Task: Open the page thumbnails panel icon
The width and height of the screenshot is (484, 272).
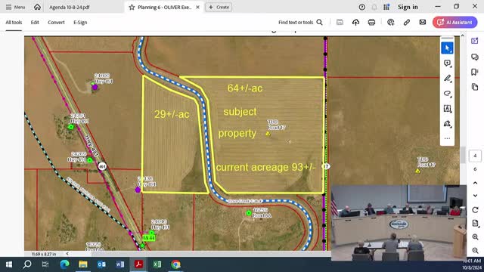Action: [x=475, y=87]
